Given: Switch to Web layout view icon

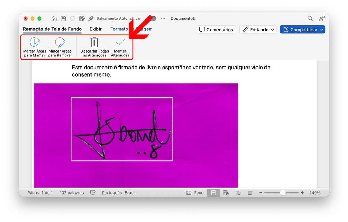Looking at the screenshot, I should pyautogui.click(x=226, y=193).
